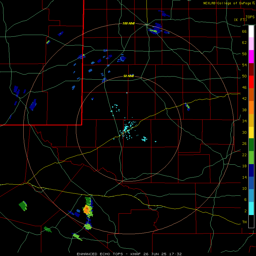256x256 pixels.
Task: Click the isolated dark green echo in the southwest
Action: click(x=23, y=206)
